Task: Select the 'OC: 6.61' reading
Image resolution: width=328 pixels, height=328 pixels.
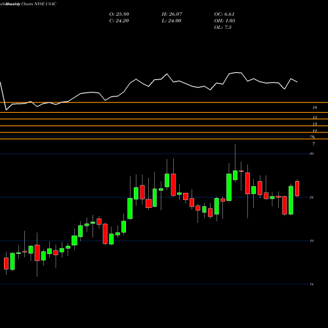Action: (224, 14)
